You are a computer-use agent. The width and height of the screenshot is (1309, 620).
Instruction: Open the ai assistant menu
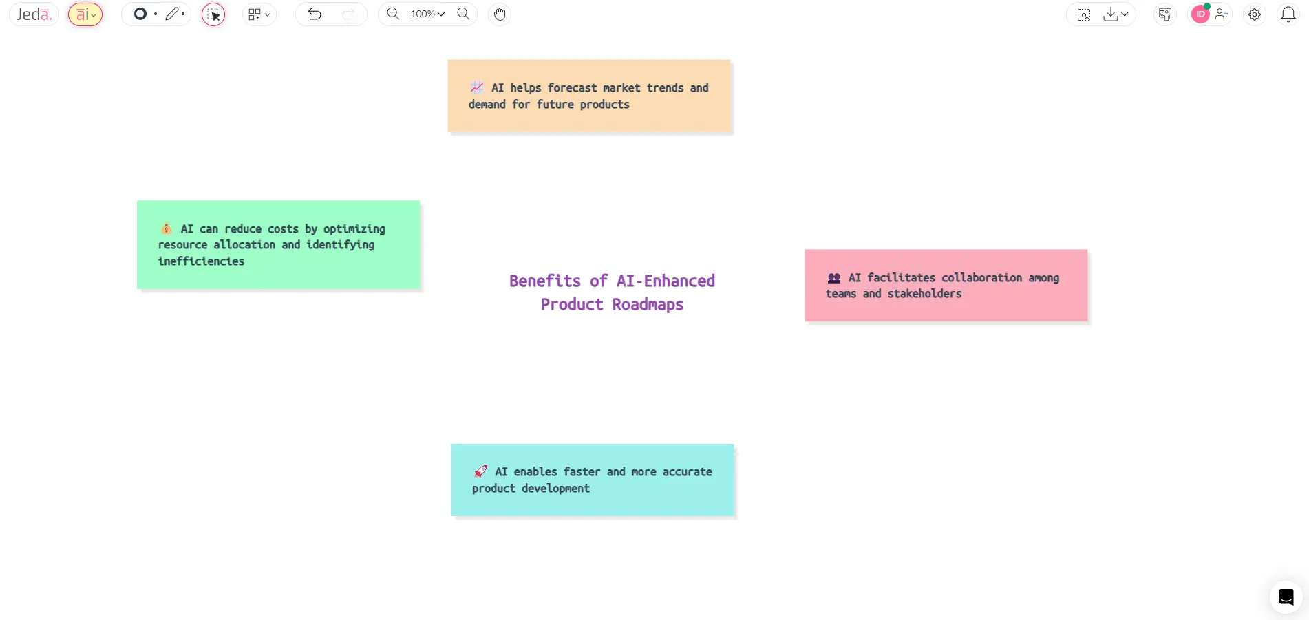[85, 14]
